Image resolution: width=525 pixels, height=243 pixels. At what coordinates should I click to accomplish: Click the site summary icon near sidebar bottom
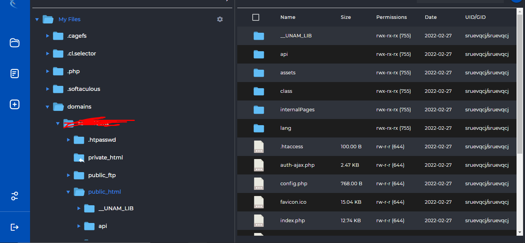point(14,196)
